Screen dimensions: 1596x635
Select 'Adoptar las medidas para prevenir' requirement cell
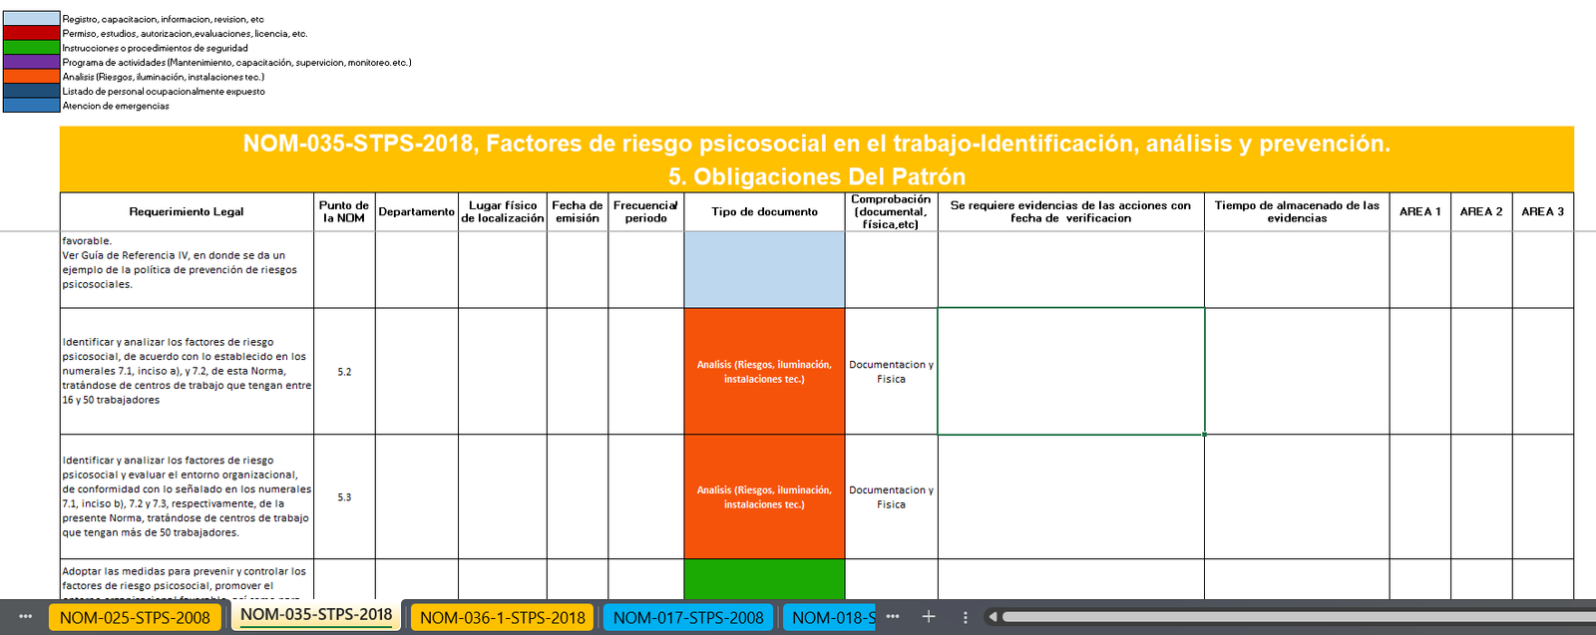pyautogui.click(x=187, y=579)
